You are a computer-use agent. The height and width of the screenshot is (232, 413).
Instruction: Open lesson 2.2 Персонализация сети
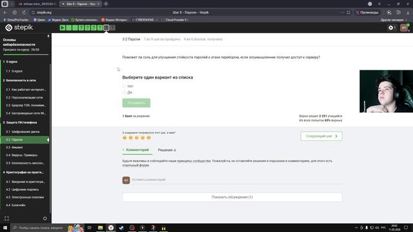25,97
